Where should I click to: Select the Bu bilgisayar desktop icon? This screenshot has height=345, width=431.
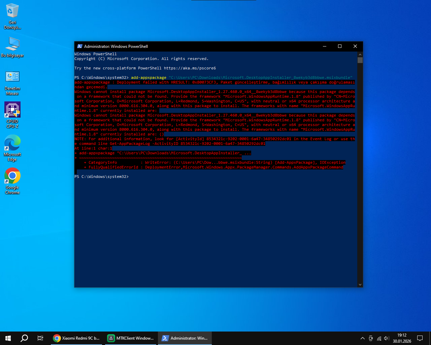[12, 47]
